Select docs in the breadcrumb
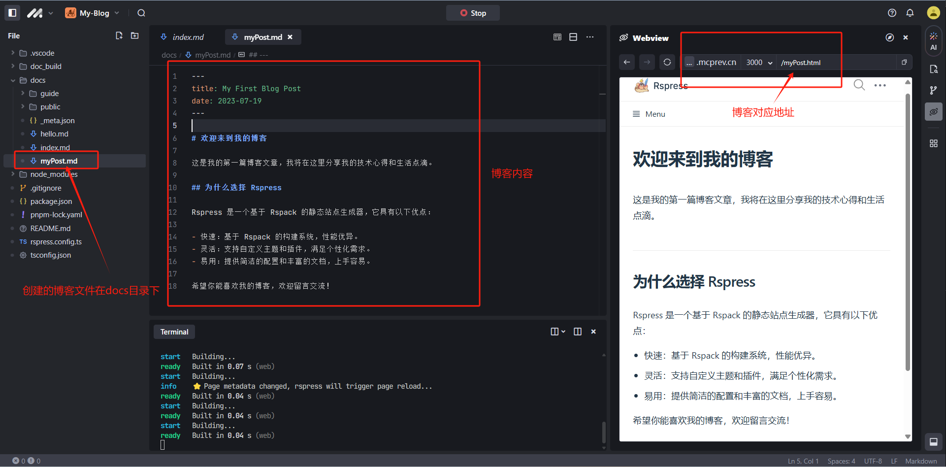 [169, 55]
